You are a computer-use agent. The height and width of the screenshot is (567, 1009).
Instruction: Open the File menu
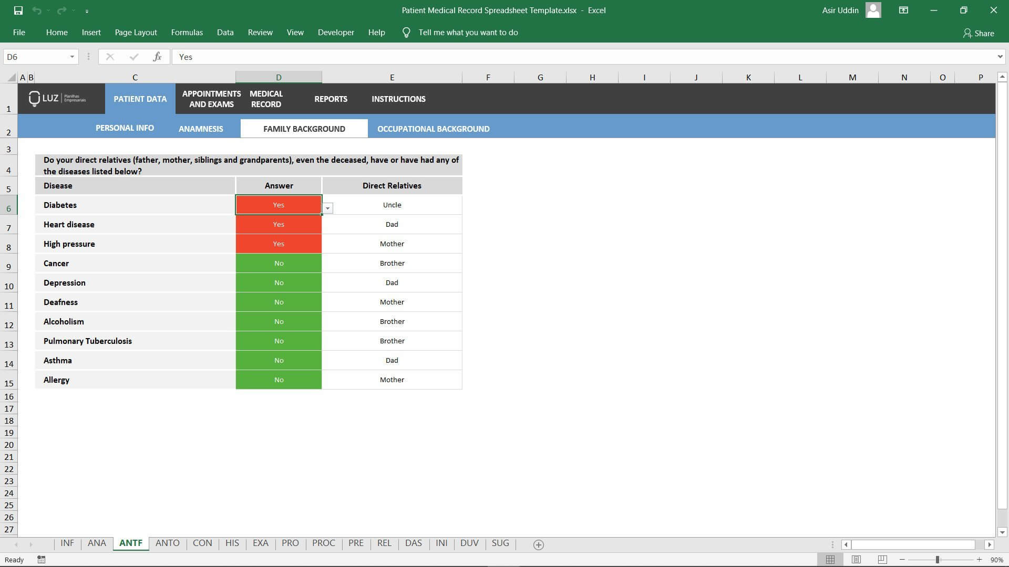click(19, 33)
